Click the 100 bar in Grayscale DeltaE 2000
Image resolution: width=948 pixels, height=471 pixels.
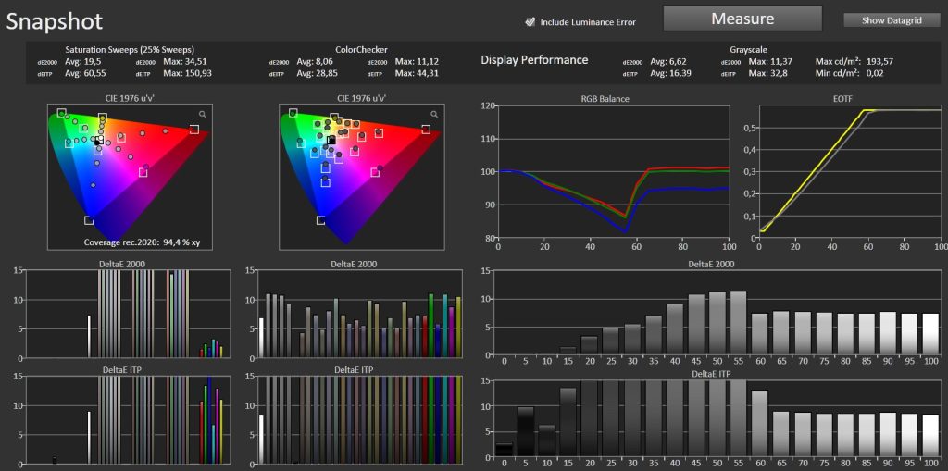[930, 335]
